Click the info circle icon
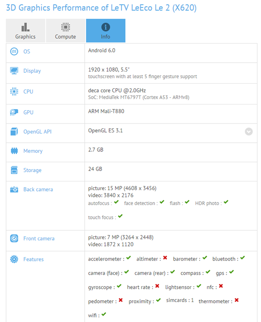The width and height of the screenshot is (261, 322). click(x=106, y=27)
